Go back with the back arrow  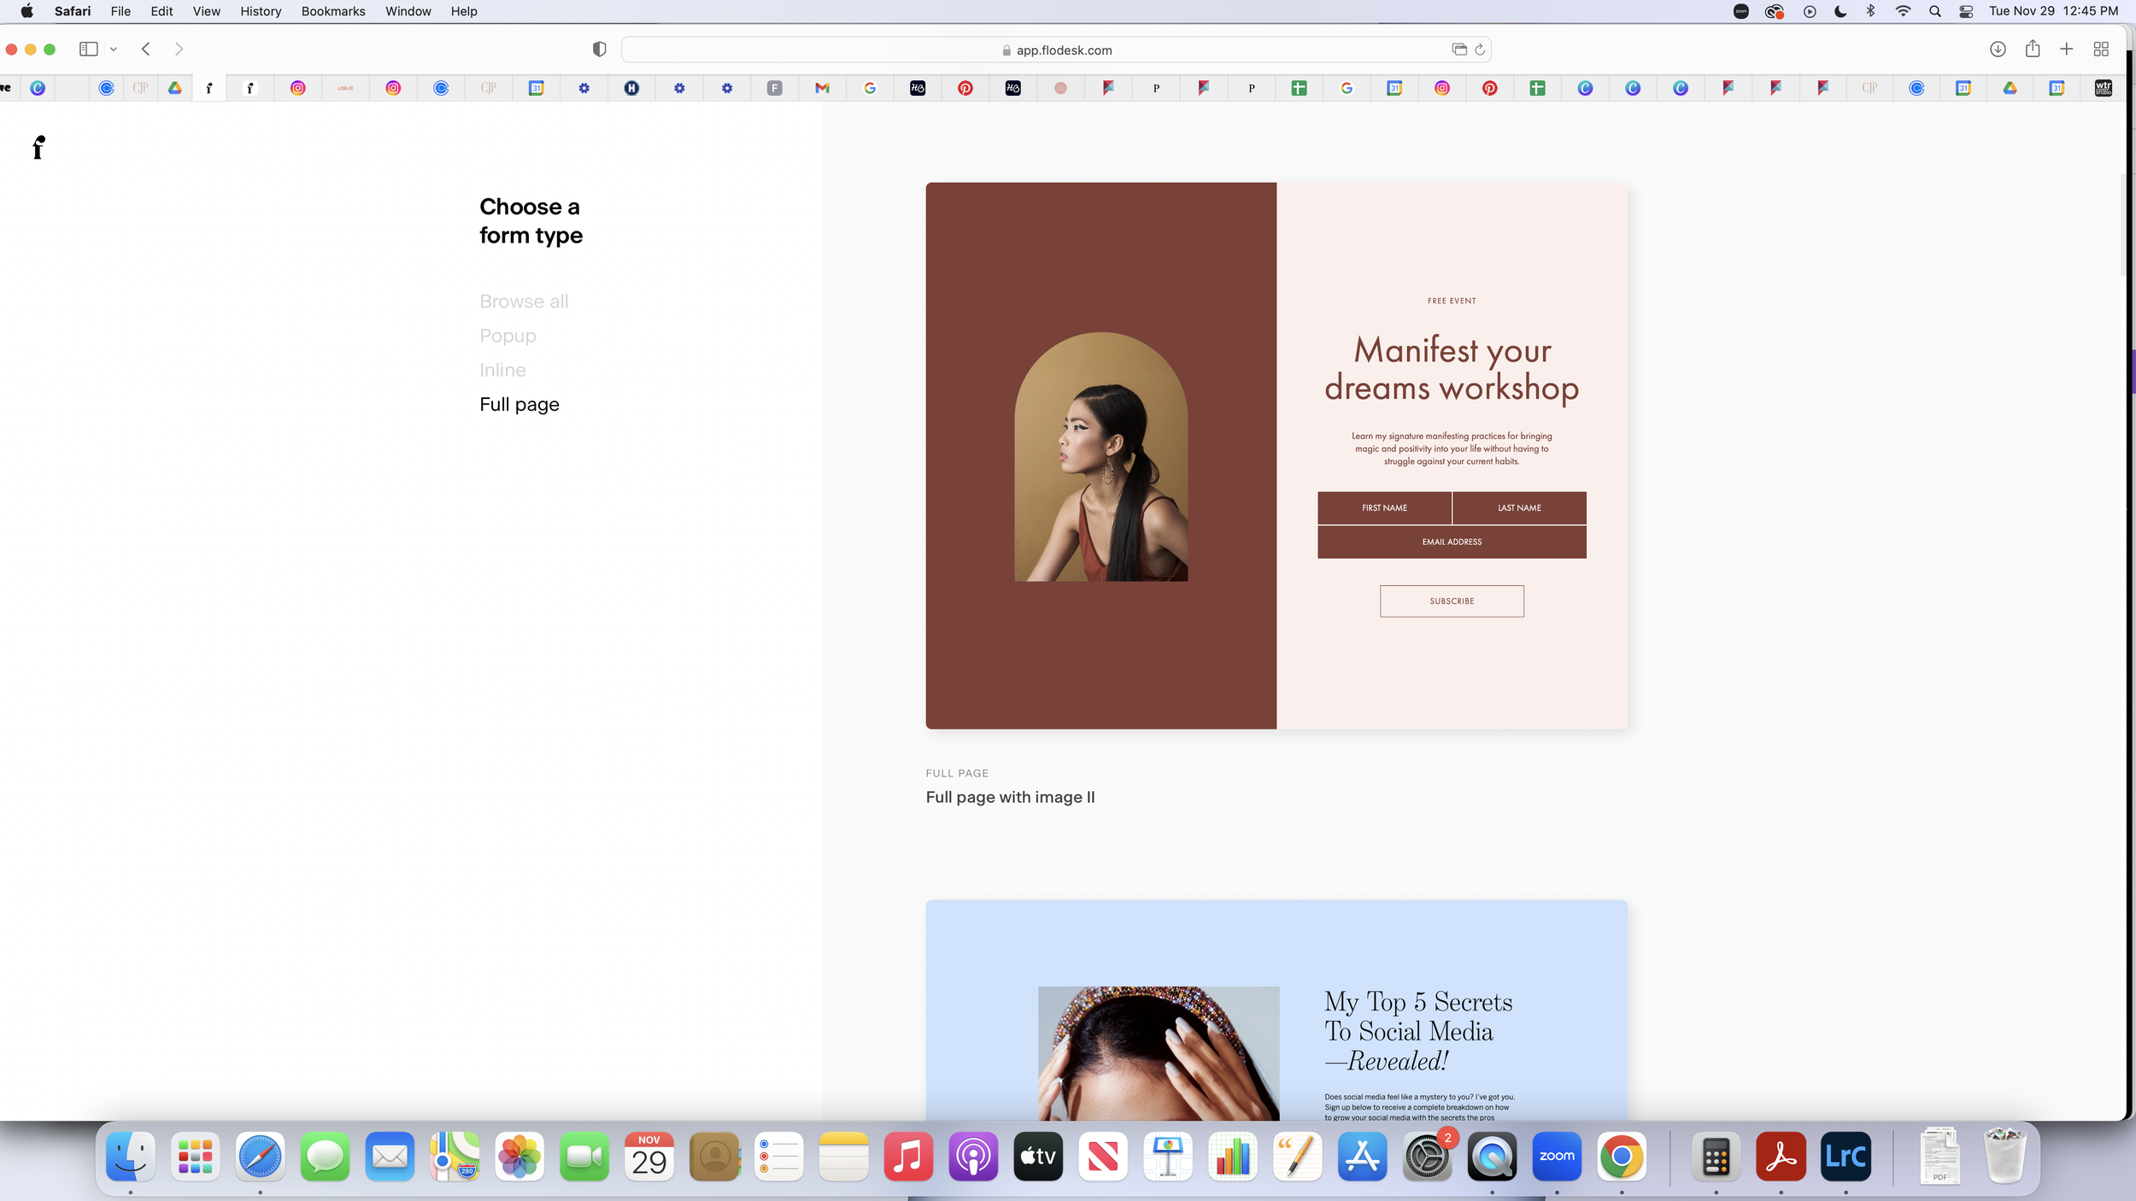pyautogui.click(x=146, y=50)
